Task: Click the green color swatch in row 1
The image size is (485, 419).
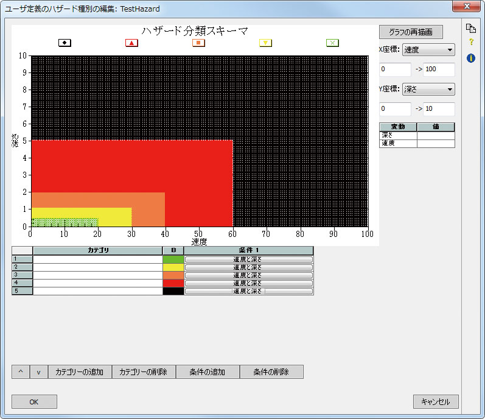Action: click(x=173, y=259)
